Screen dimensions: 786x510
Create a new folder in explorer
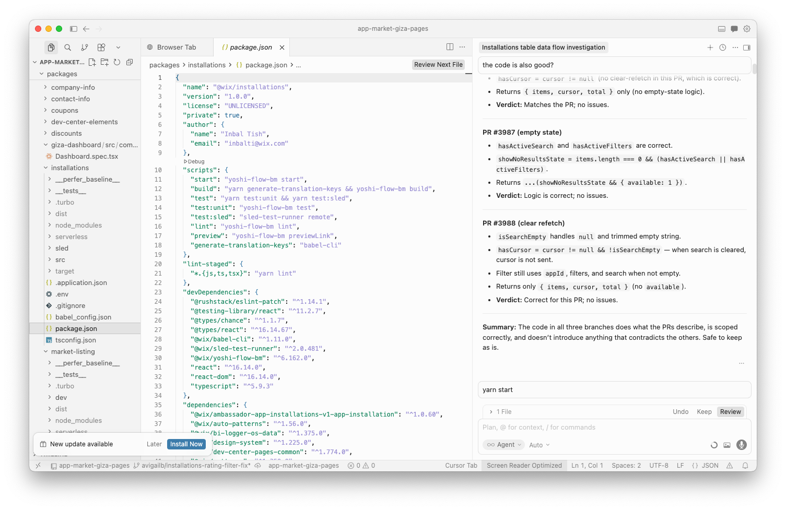(x=104, y=62)
